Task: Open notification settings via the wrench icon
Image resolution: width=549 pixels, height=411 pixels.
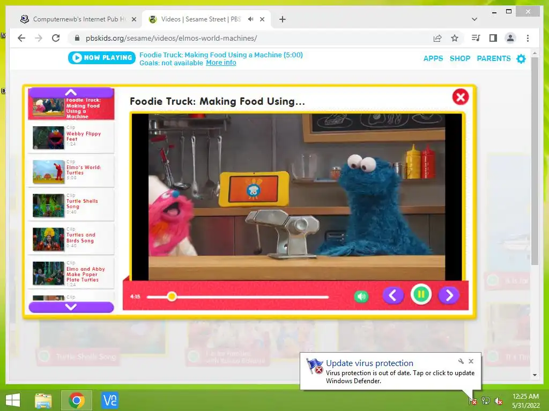Action: (x=461, y=361)
